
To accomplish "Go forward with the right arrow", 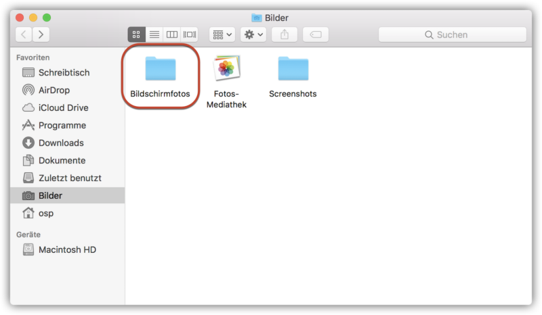I will coord(41,34).
